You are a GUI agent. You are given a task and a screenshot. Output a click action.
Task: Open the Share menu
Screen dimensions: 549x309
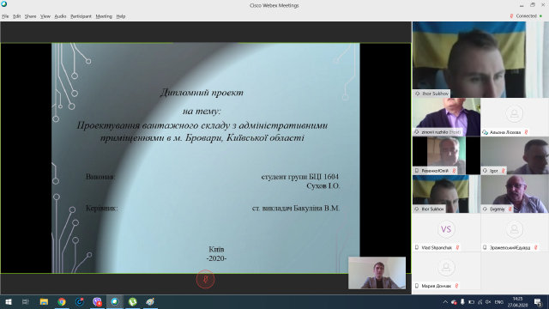click(x=31, y=16)
